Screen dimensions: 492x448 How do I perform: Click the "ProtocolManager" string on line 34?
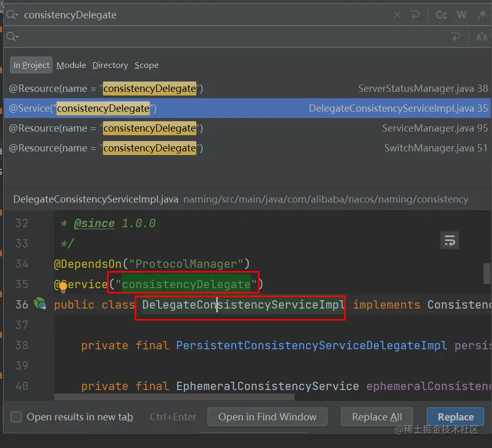(x=186, y=264)
